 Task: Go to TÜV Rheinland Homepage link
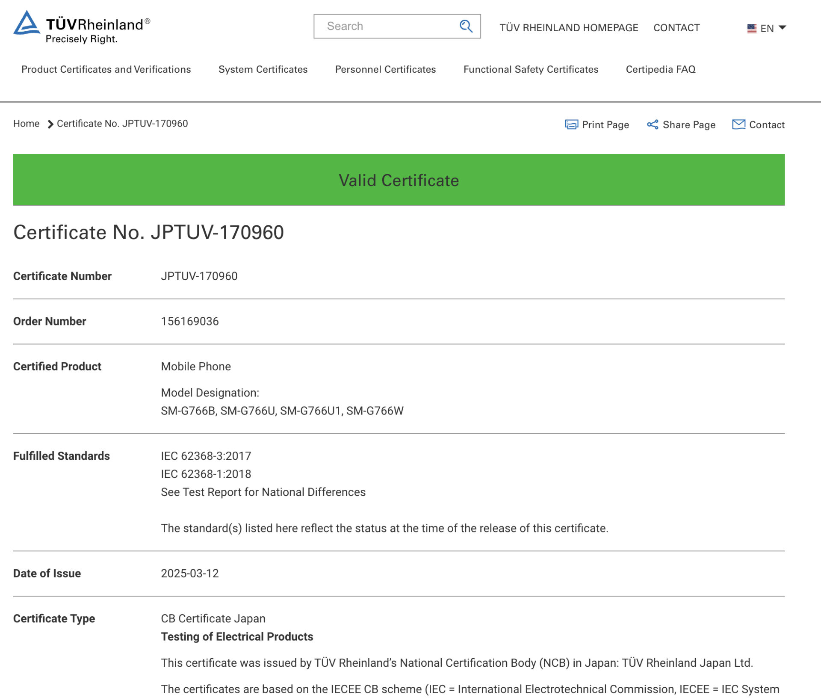pos(569,28)
